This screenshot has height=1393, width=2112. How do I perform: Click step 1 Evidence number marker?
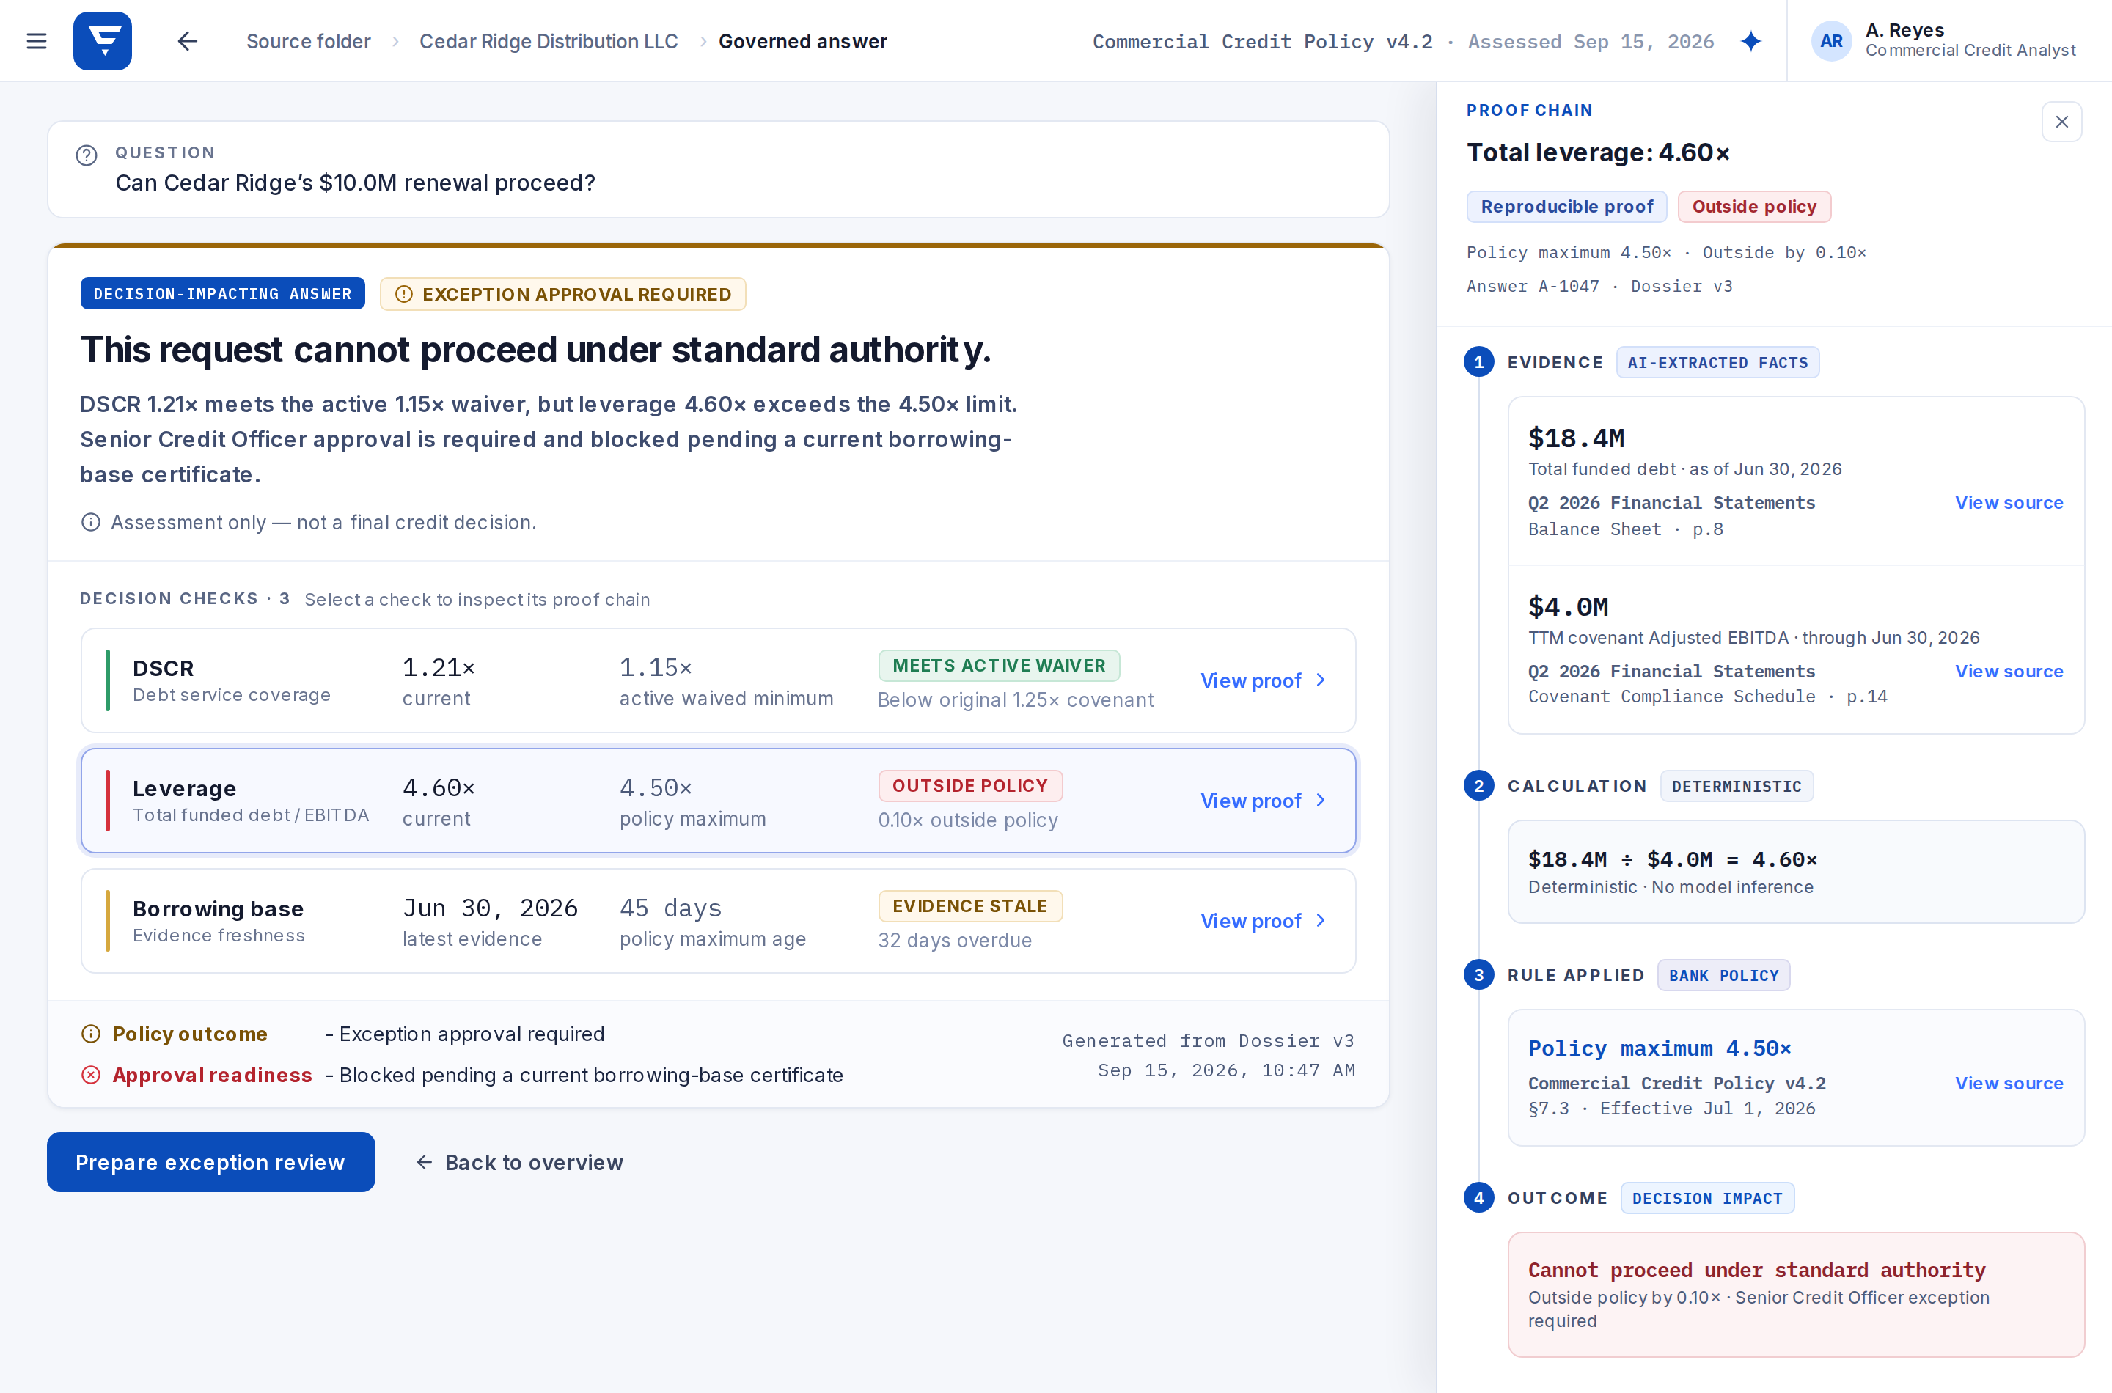1478,361
